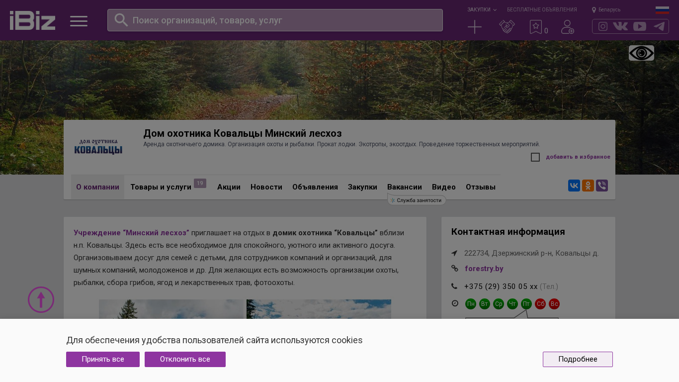
Task: Select Tuesday (Вт) schedule day
Action: click(485, 304)
